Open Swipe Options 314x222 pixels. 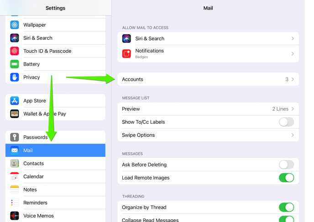[208, 135]
